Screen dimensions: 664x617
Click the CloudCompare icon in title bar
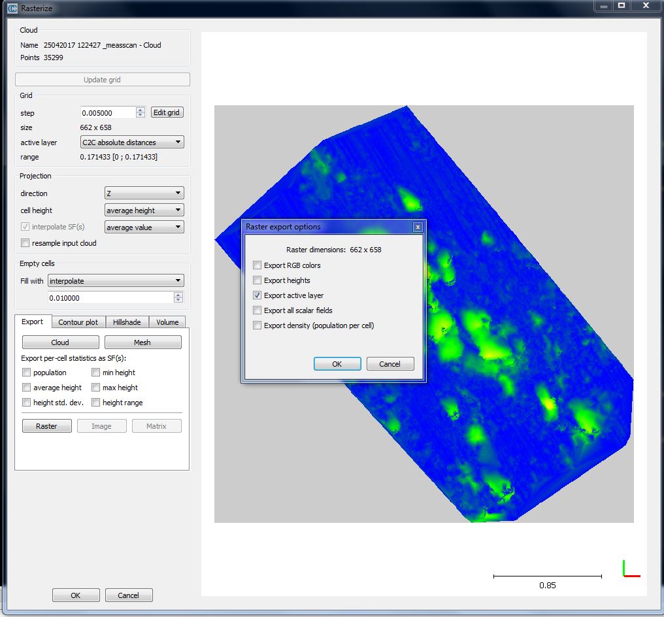tap(12, 8)
